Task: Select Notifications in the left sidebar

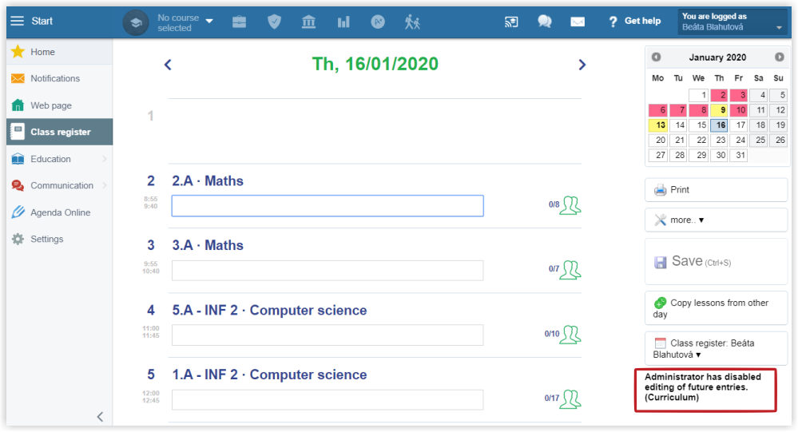Action: 55,78
